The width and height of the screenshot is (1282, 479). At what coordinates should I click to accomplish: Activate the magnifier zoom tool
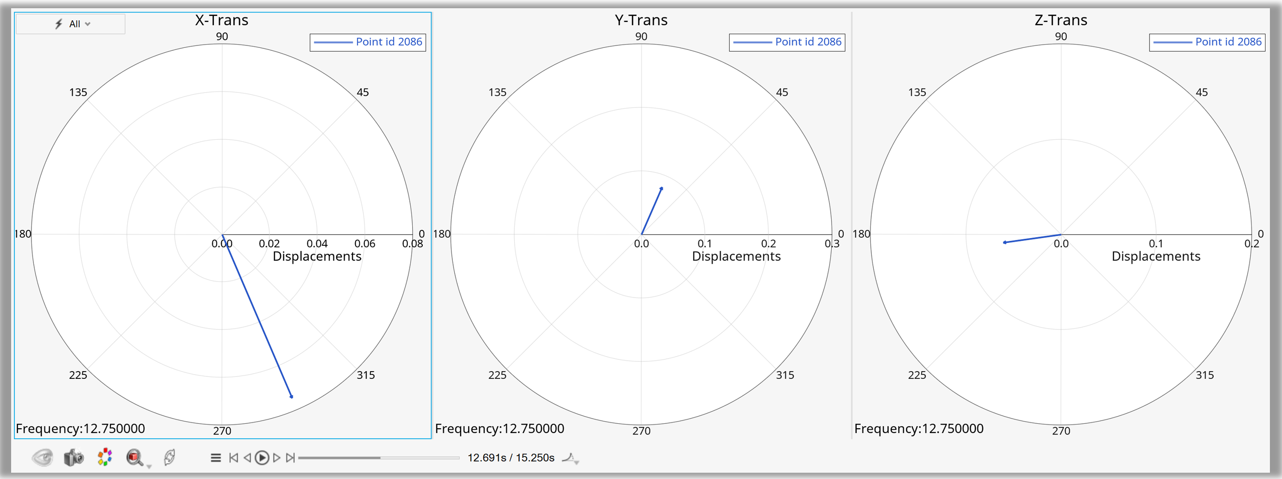pyautogui.click(x=135, y=457)
